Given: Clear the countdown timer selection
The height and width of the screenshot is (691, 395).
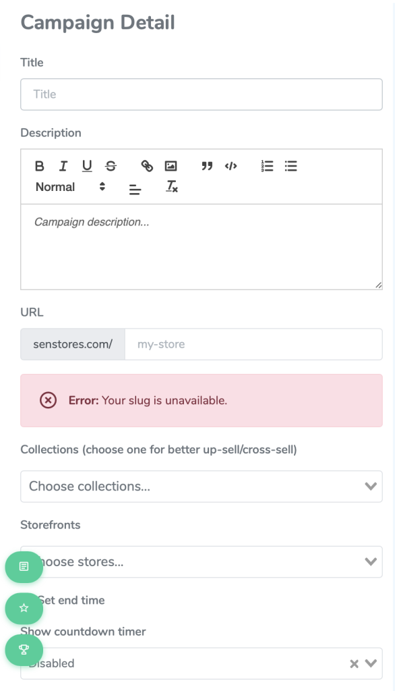Looking at the screenshot, I should 354,664.
